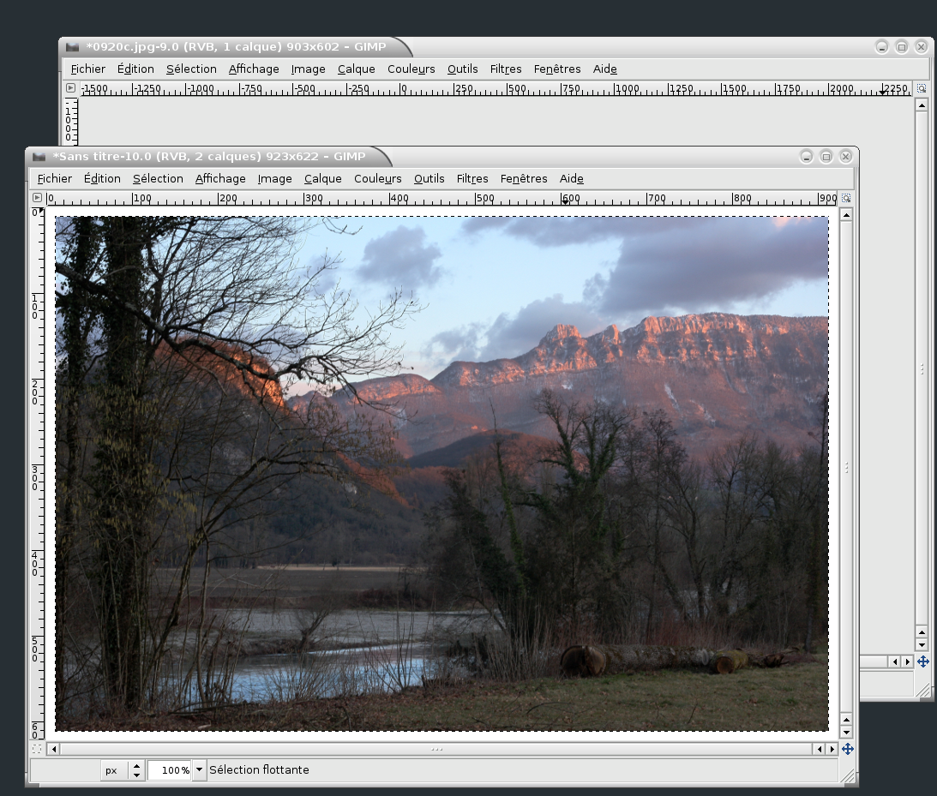937x796 pixels.
Task: Click the horizontal scrollbar in Sans titre window
Action: 437,749
